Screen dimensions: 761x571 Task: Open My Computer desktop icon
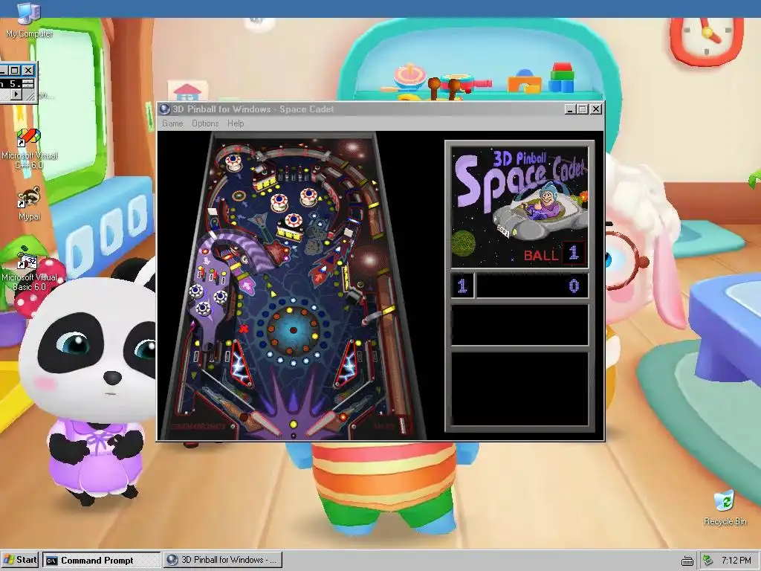pos(29,20)
